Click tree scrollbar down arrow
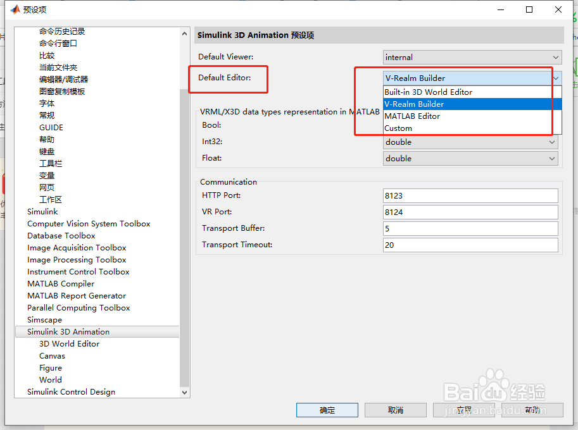Image resolution: width=578 pixels, height=430 pixels. click(x=185, y=393)
